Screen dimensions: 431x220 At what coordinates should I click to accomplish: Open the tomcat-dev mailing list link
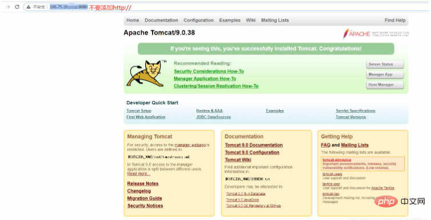tap(331, 194)
